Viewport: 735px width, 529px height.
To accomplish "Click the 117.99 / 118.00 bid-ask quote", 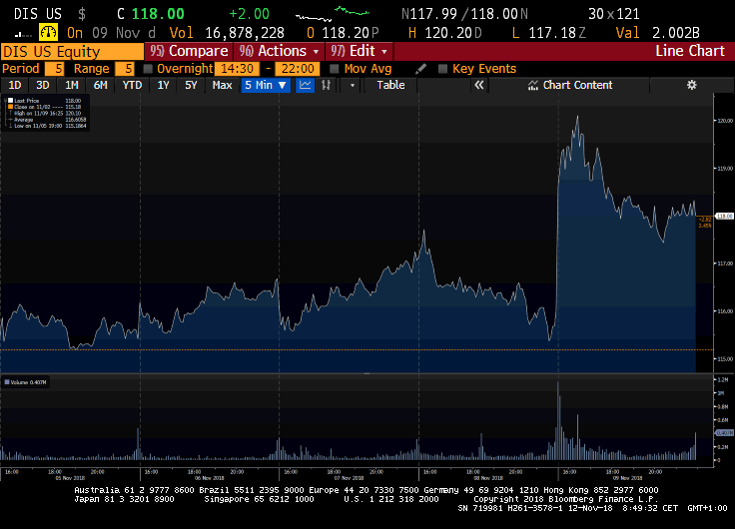I will tap(464, 14).
